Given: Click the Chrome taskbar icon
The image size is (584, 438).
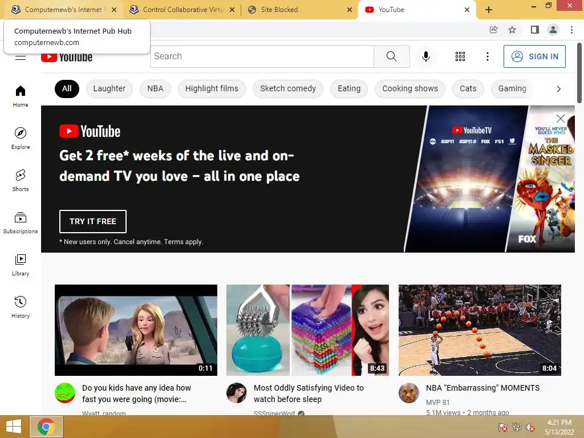Looking at the screenshot, I should pyautogui.click(x=46, y=427).
